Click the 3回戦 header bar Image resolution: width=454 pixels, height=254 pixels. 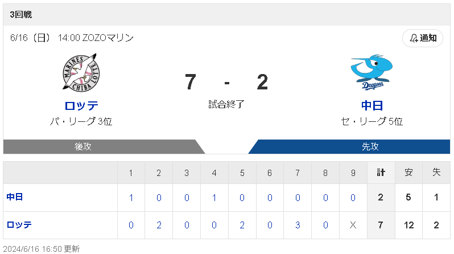226,14
